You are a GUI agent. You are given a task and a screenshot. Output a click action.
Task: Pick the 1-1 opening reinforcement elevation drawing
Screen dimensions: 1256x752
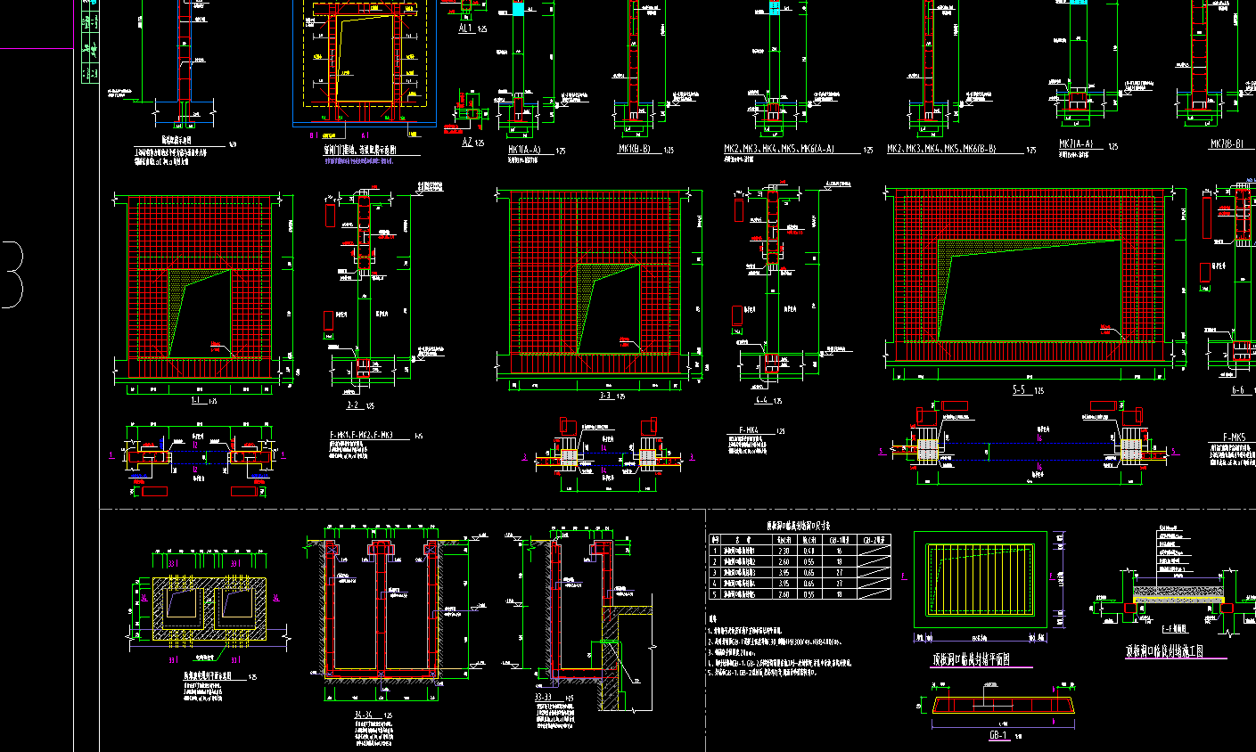pos(203,288)
